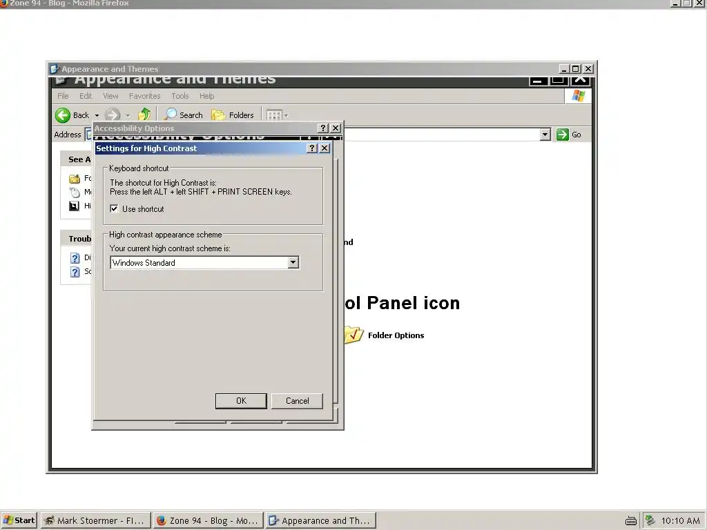The width and height of the screenshot is (707, 530).
Task: Uncheck the Use shortcut checkbox
Action: coord(114,208)
